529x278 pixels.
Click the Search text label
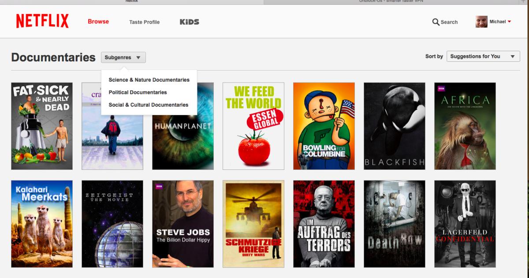(x=449, y=22)
